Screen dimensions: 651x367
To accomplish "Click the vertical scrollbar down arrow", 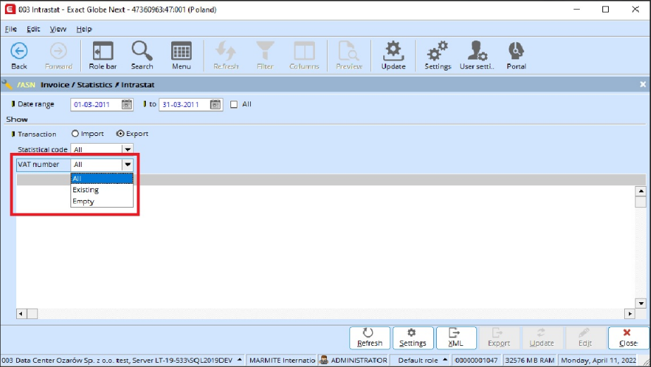I will point(640,304).
